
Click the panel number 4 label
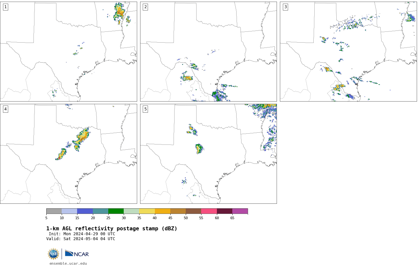click(x=5, y=109)
